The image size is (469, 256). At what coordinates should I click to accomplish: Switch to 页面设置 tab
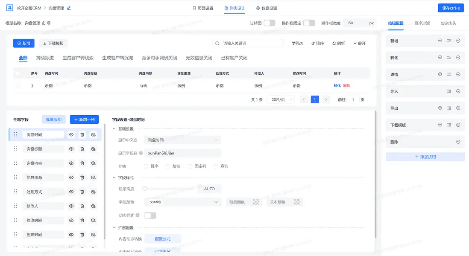(x=203, y=8)
